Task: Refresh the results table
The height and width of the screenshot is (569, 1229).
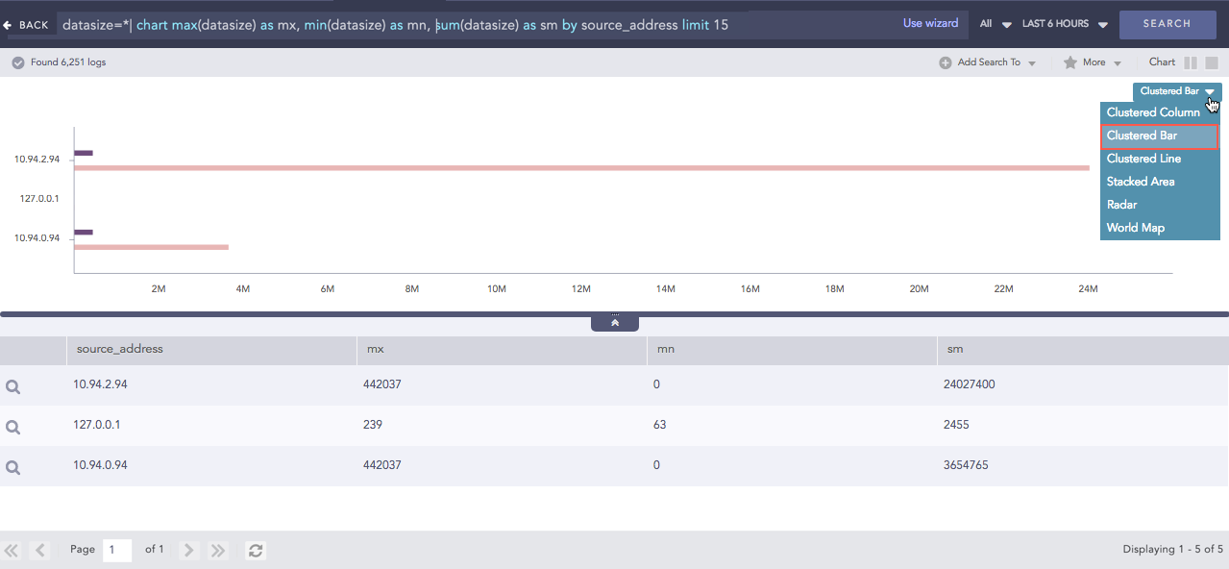Action: coord(255,550)
